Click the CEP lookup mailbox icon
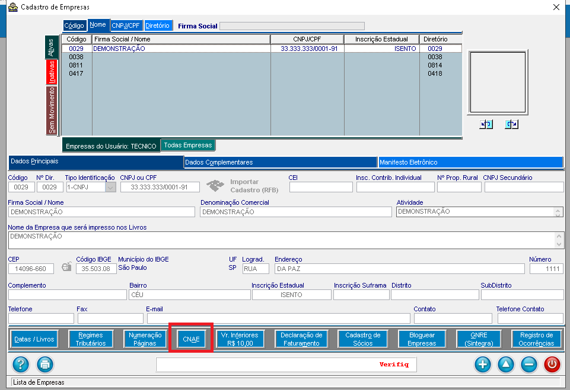Image resolution: width=570 pixels, height=390 pixels. (x=66, y=267)
